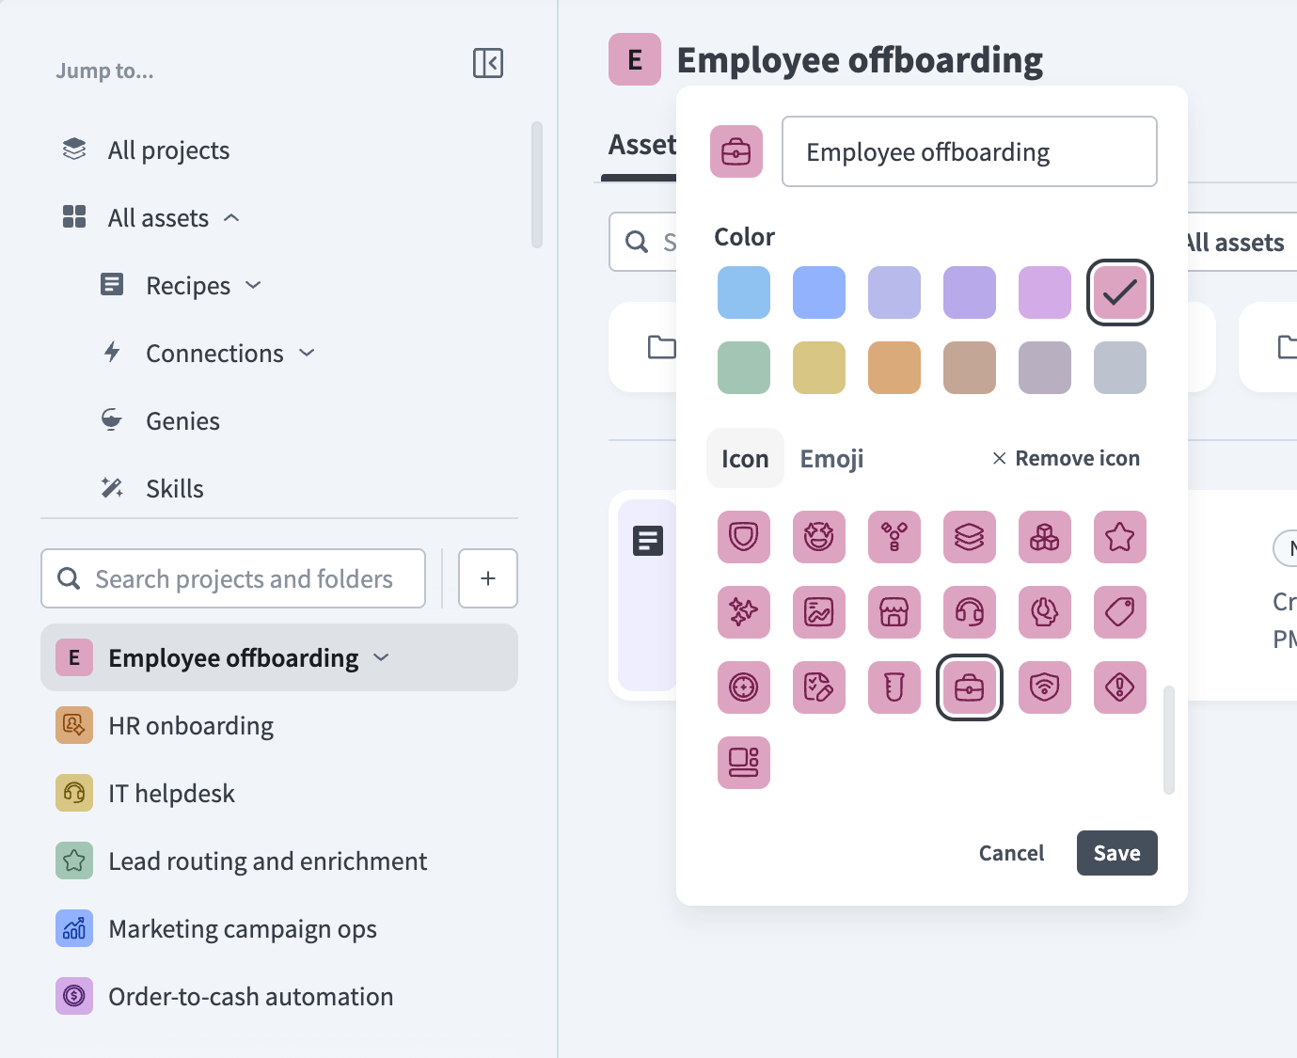Screen dimensions: 1297x1058
Task: Collapse the All assets section
Action: [x=231, y=218]
